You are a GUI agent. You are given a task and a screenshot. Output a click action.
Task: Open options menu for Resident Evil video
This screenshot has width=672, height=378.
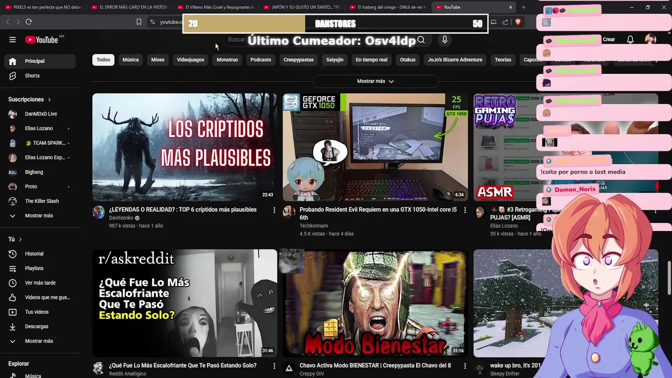[465, 210]
